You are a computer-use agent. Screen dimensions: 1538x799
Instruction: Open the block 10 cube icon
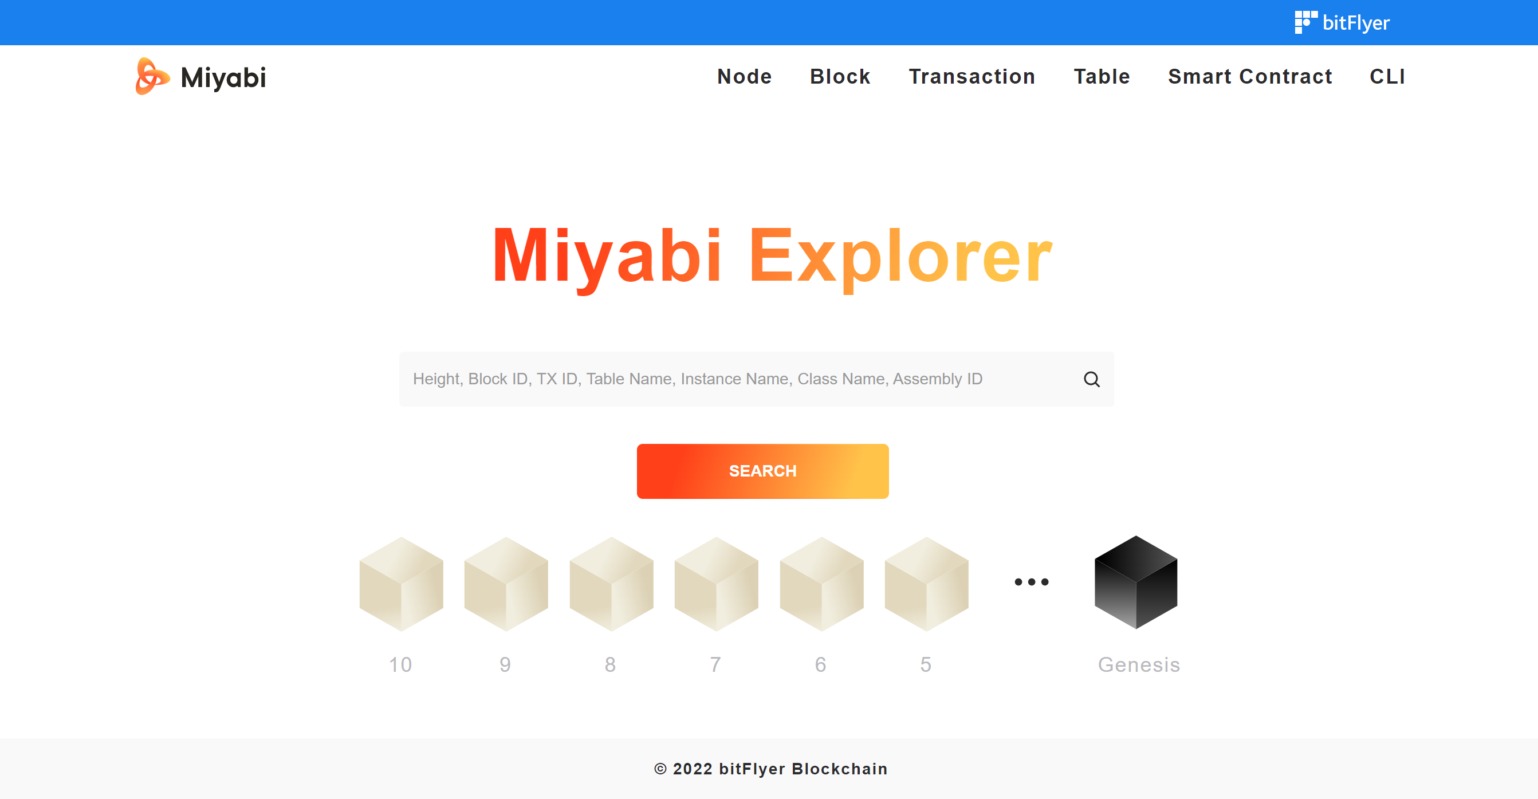point(400,584)
